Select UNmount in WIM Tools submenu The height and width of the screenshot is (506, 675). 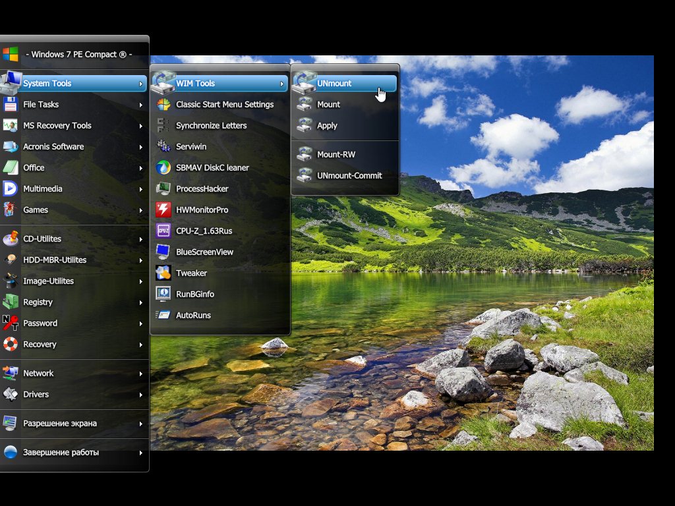point(334,84)
